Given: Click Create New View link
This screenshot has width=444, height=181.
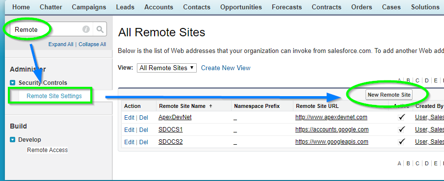Looking at the screenshot, I should [x=226, y=68].
